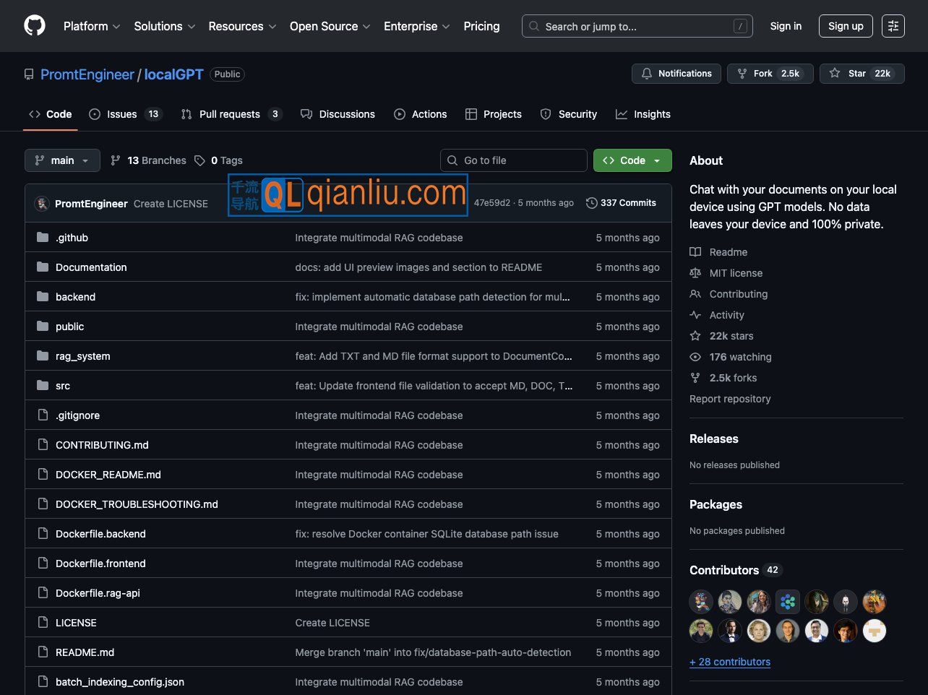This screenshot has height=695, width=928.
Task: Expand the main branch selector
Action: point(62,160)
